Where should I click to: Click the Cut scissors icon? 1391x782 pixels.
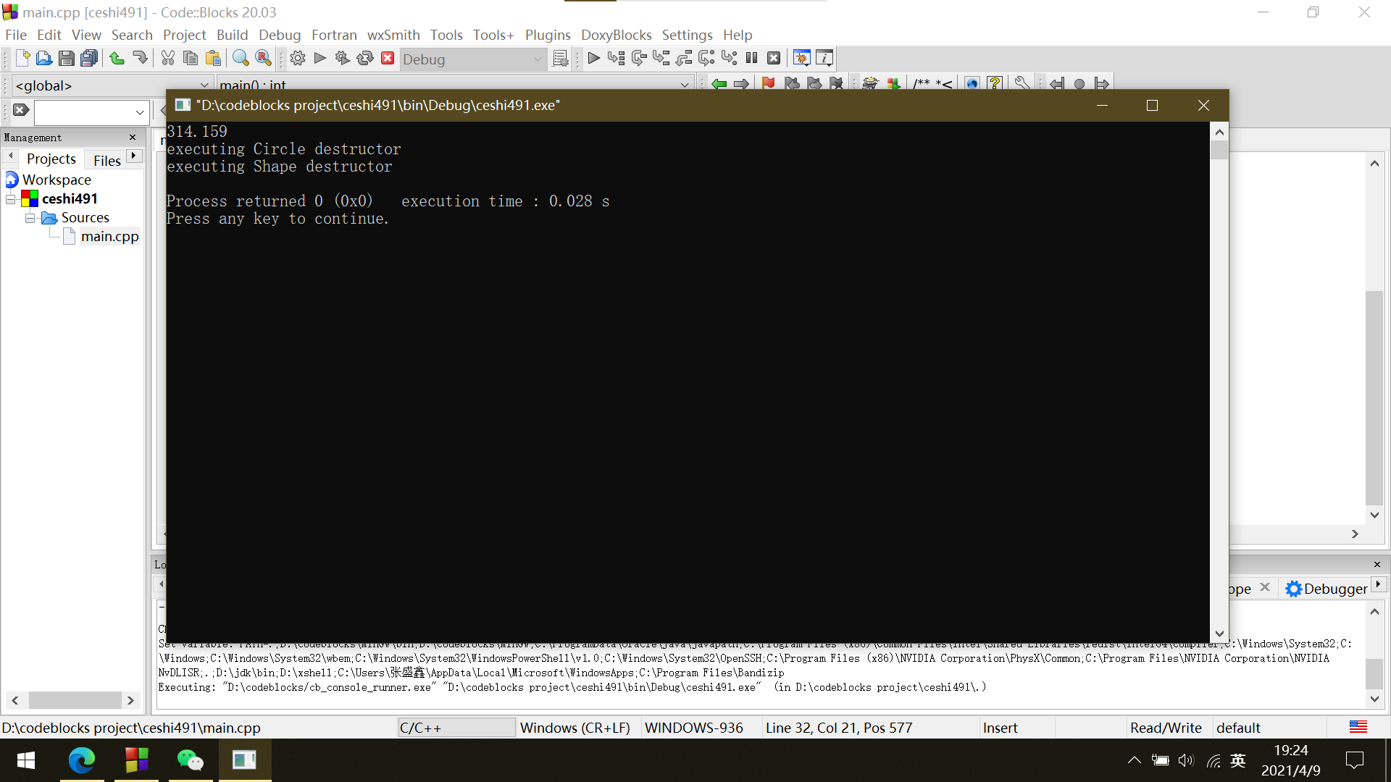tap(167, 59)
